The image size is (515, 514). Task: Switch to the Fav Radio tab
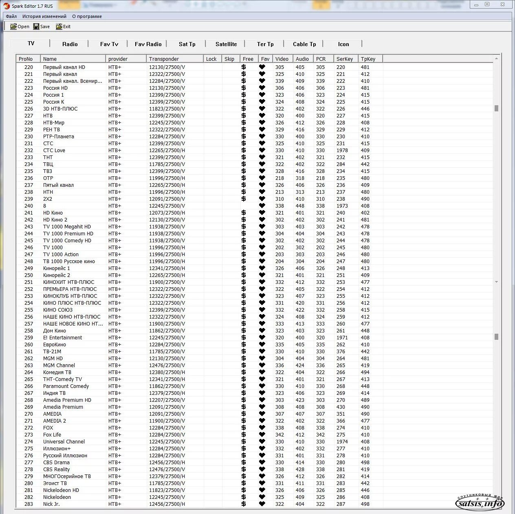[148, 44]
